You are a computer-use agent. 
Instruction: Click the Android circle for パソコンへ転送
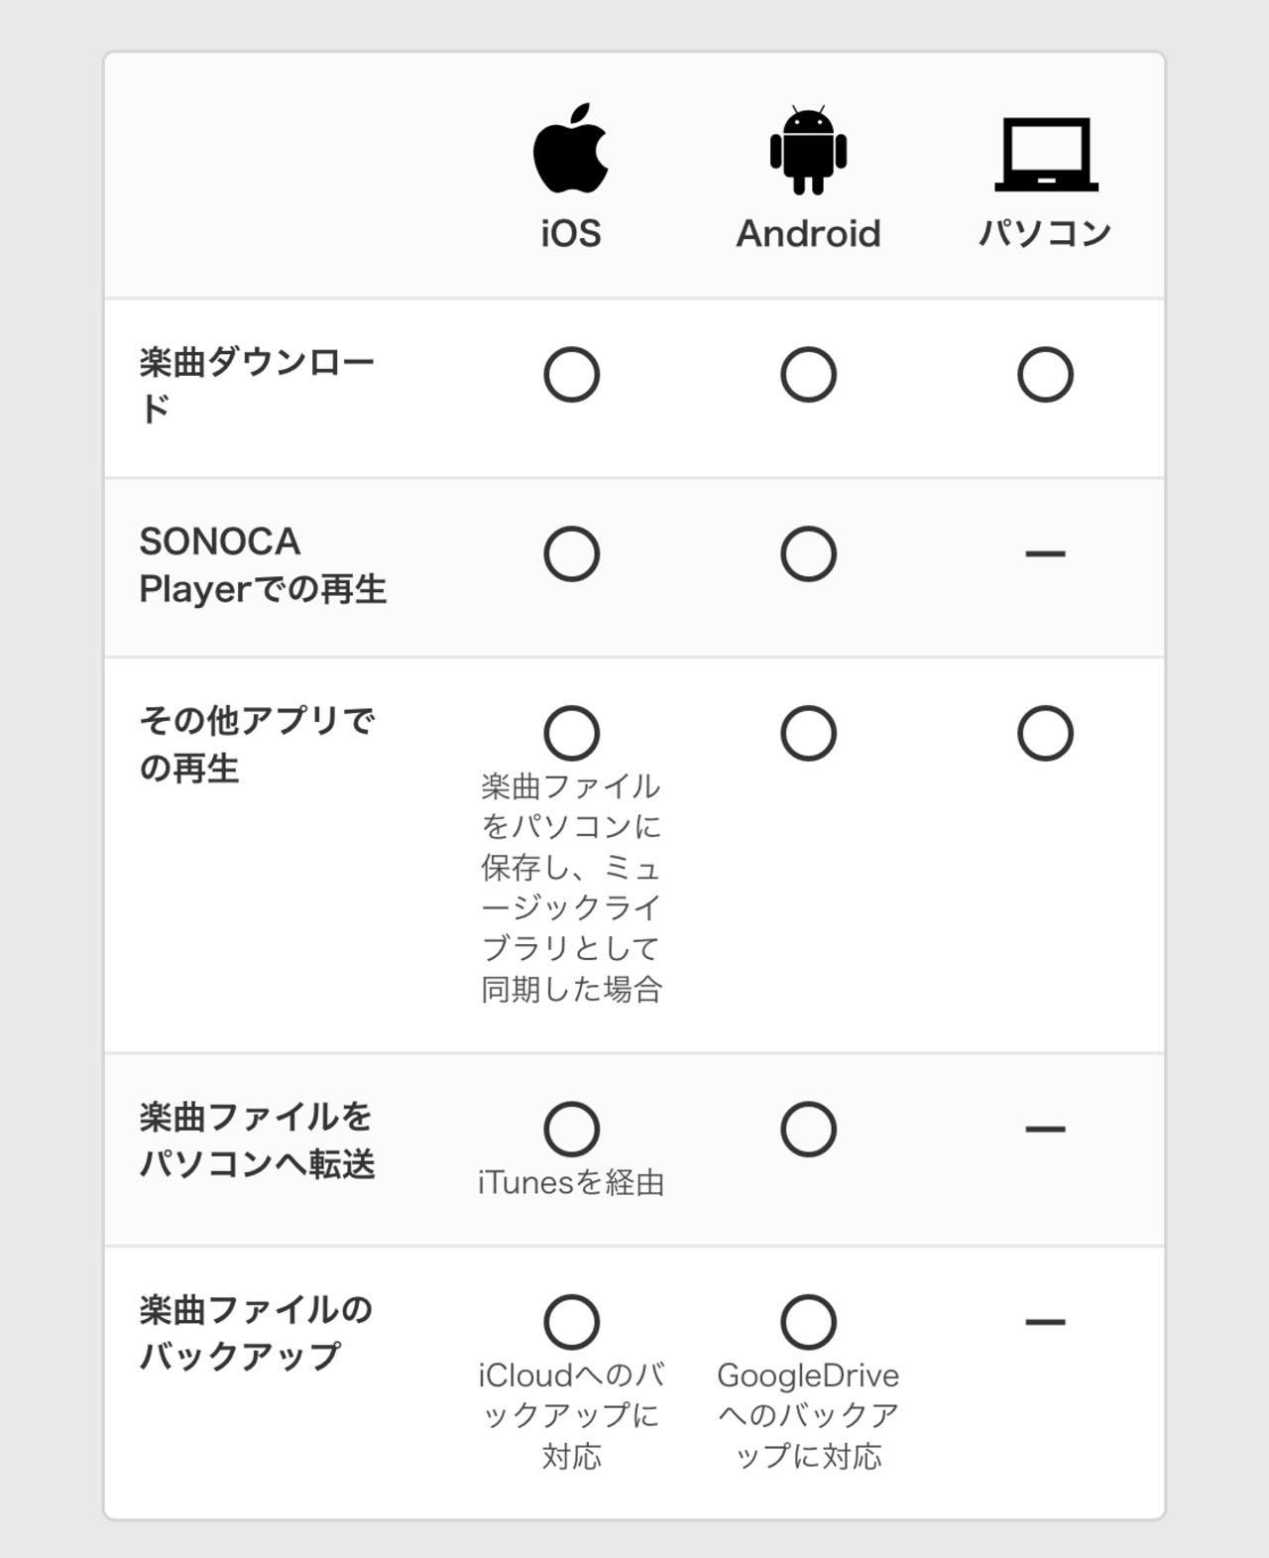coord(809,1130)
